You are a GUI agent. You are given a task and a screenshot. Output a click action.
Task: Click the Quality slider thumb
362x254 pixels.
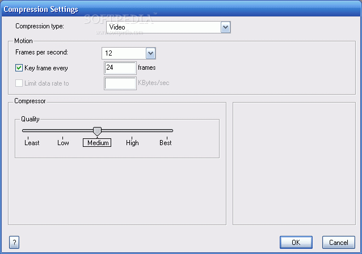point(97,131)
